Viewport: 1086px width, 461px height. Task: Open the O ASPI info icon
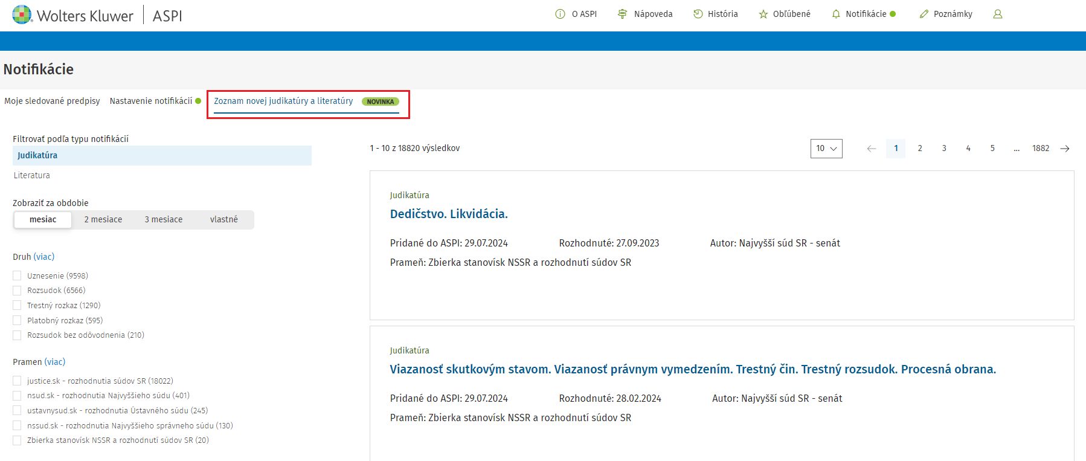pyautogui.click(x=560, y=14)
